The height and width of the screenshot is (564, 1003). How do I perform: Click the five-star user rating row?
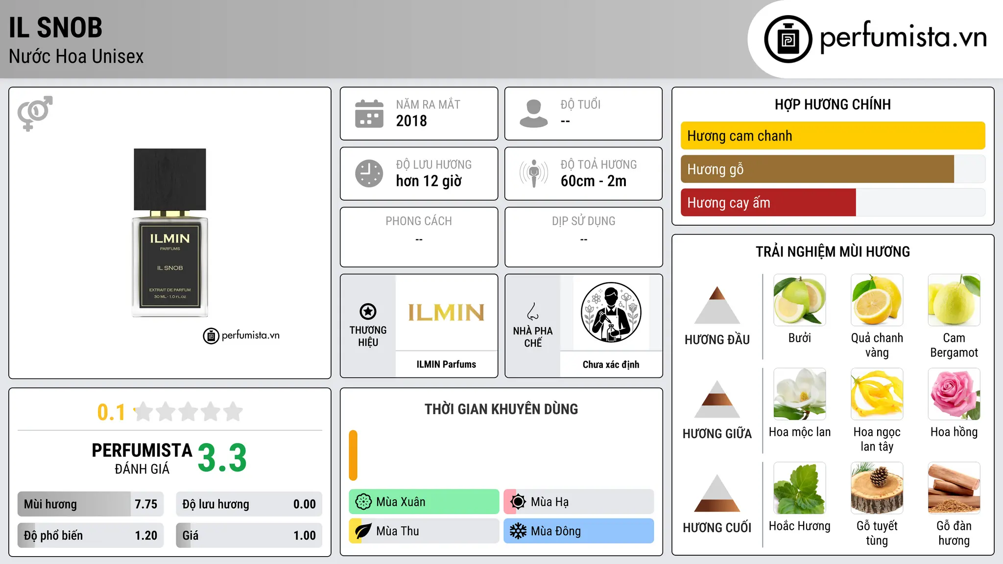pyautogui.click(x=189, y=412)
